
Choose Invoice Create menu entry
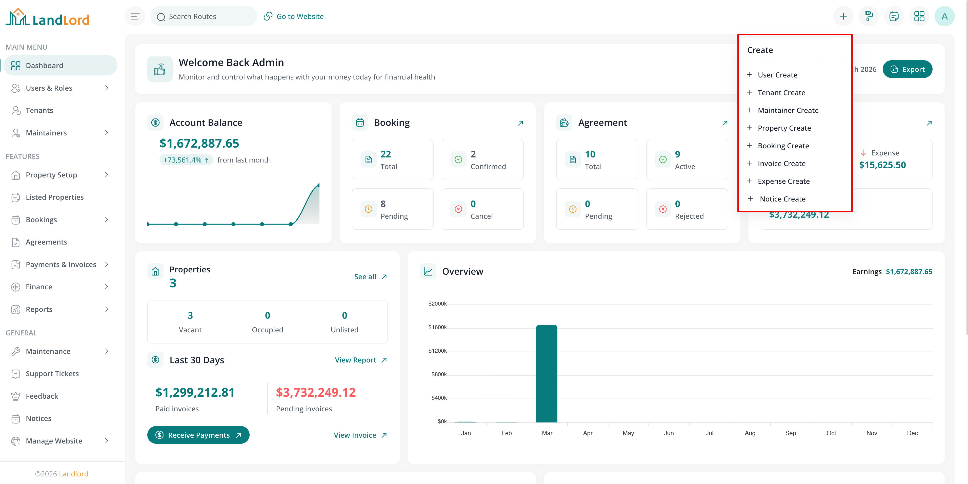(781, 164)
